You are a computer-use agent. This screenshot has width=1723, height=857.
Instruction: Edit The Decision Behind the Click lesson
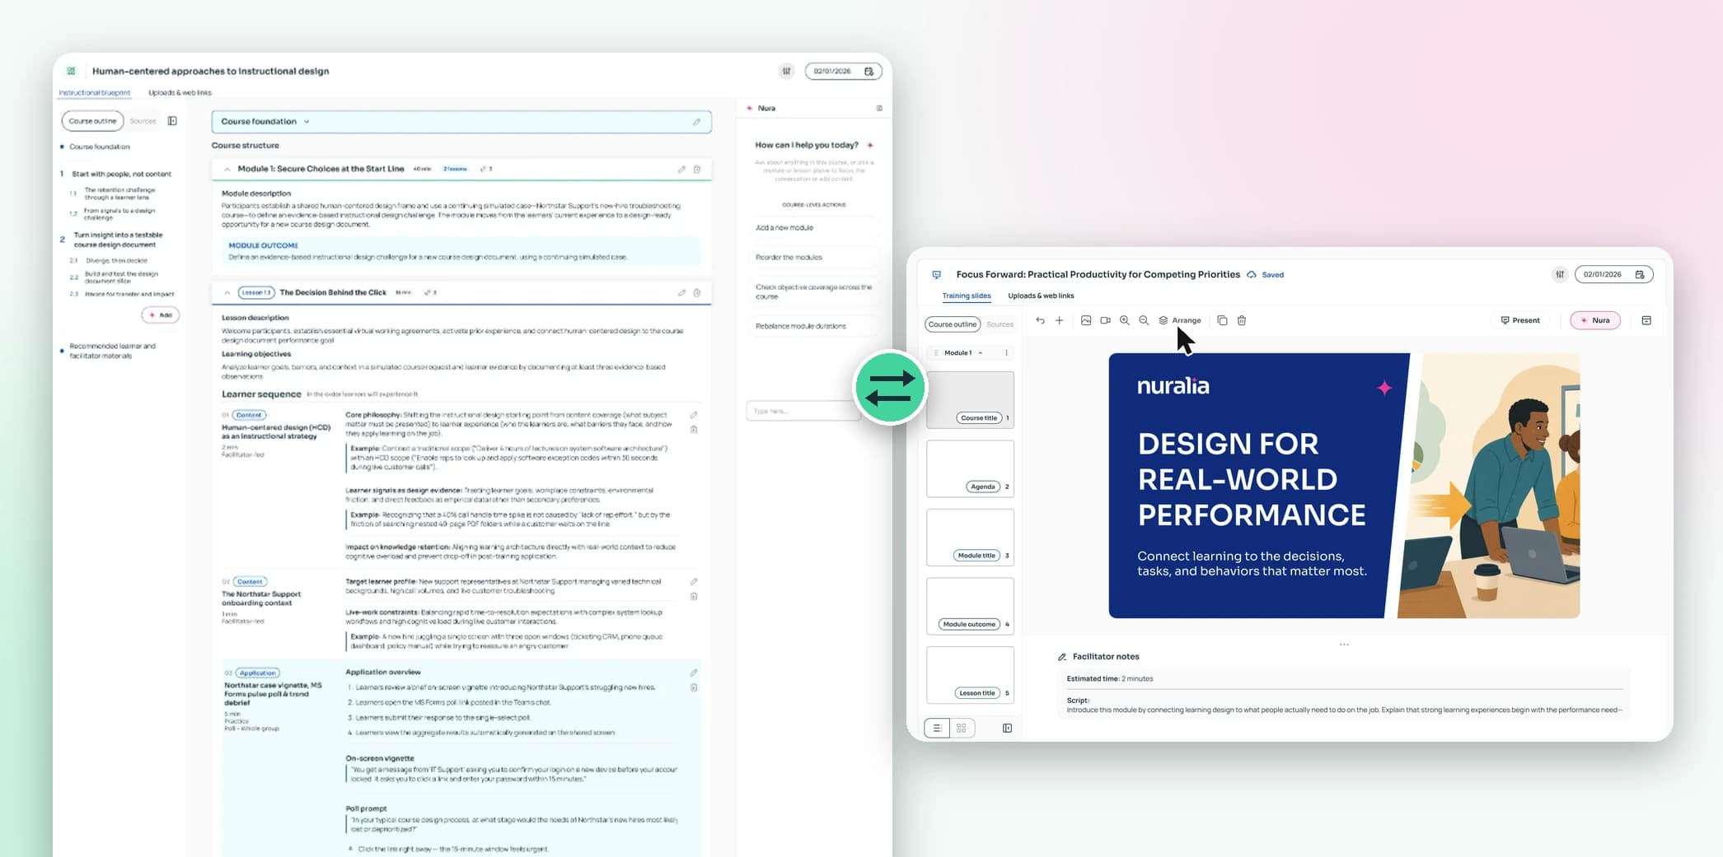681,293
